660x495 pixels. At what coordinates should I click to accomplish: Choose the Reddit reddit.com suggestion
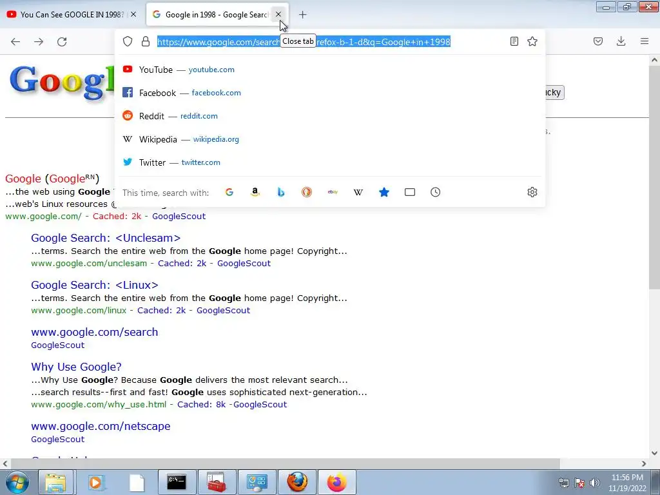pos(330,116)
